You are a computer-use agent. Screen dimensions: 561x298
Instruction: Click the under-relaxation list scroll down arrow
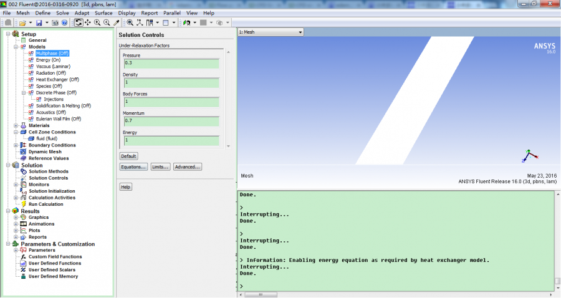pos(228,147)
